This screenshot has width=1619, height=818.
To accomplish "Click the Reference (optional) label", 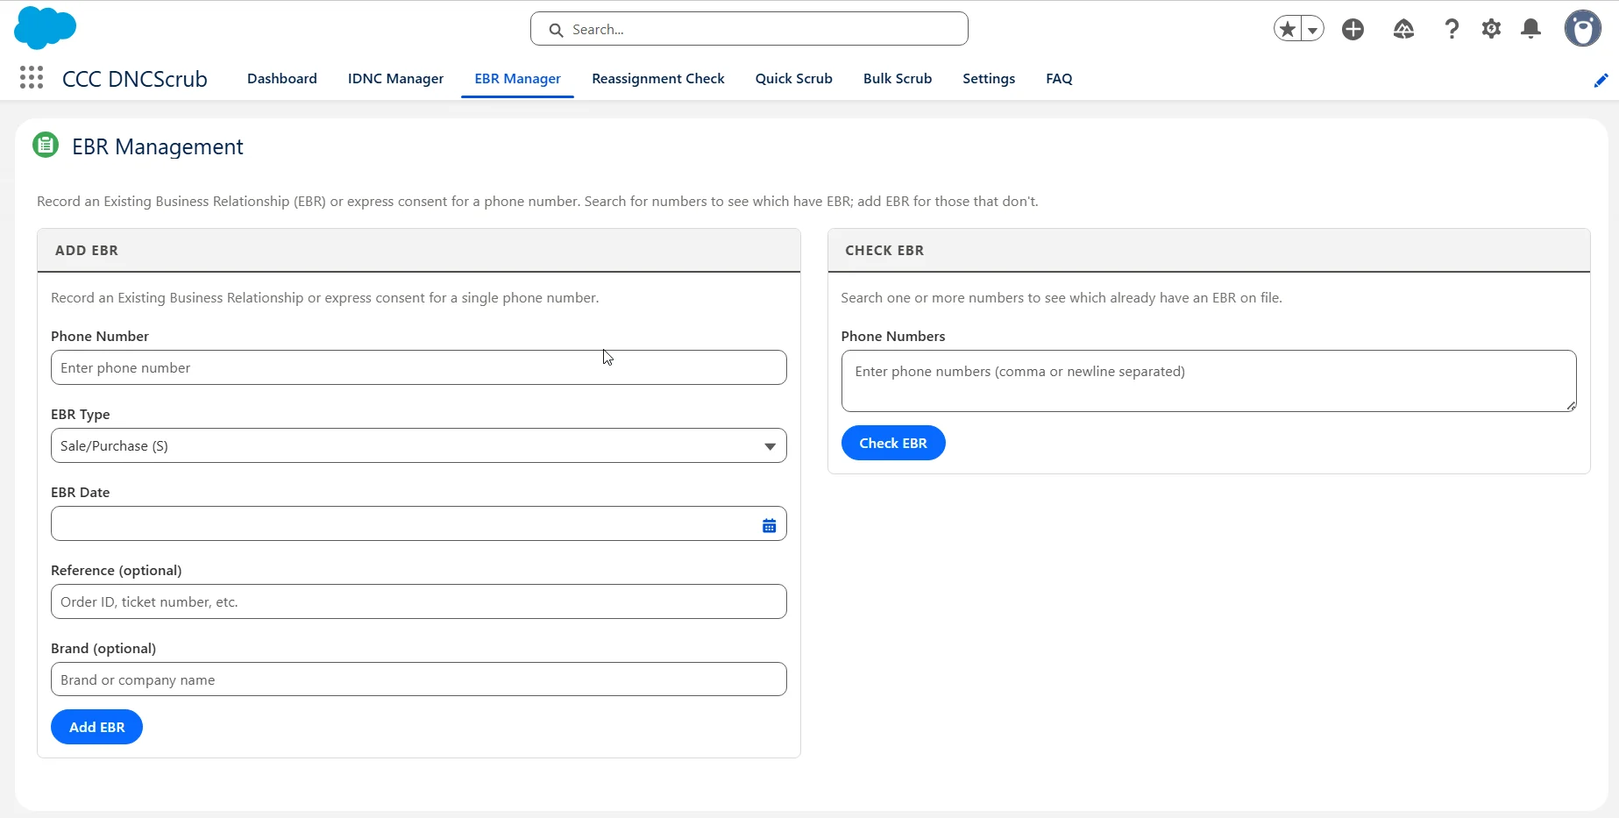I will (x=117, y=570).
